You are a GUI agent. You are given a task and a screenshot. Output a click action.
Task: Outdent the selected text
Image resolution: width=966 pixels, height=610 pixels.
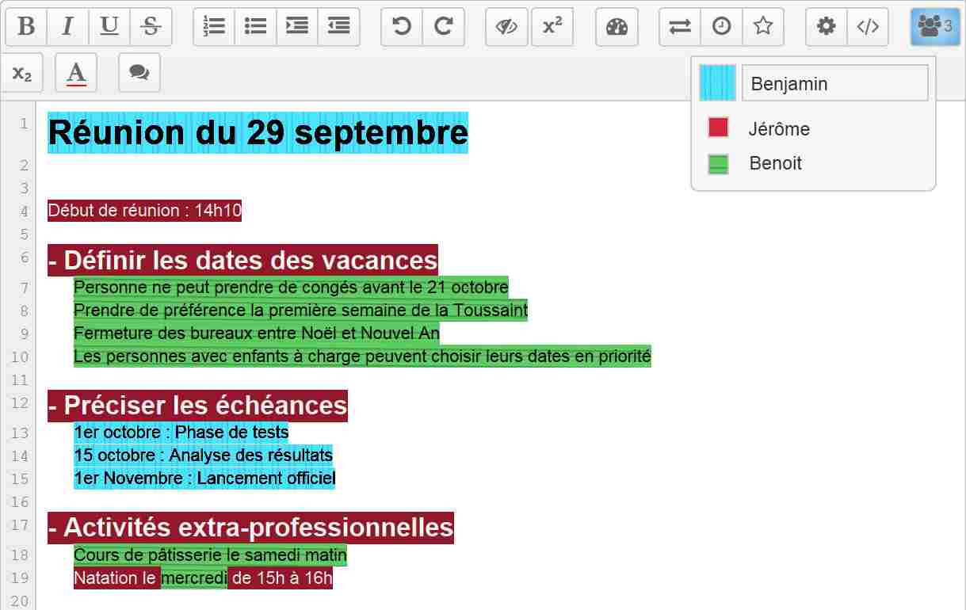coord(338,27)
